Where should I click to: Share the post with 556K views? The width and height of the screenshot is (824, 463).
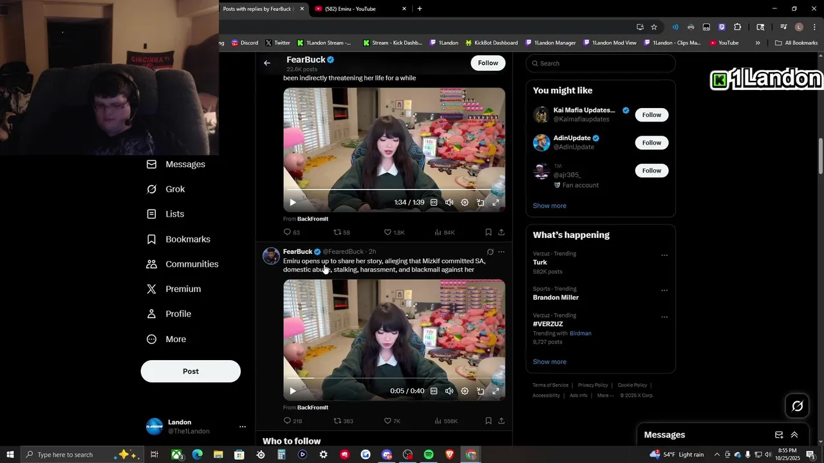tap(501, 421)
